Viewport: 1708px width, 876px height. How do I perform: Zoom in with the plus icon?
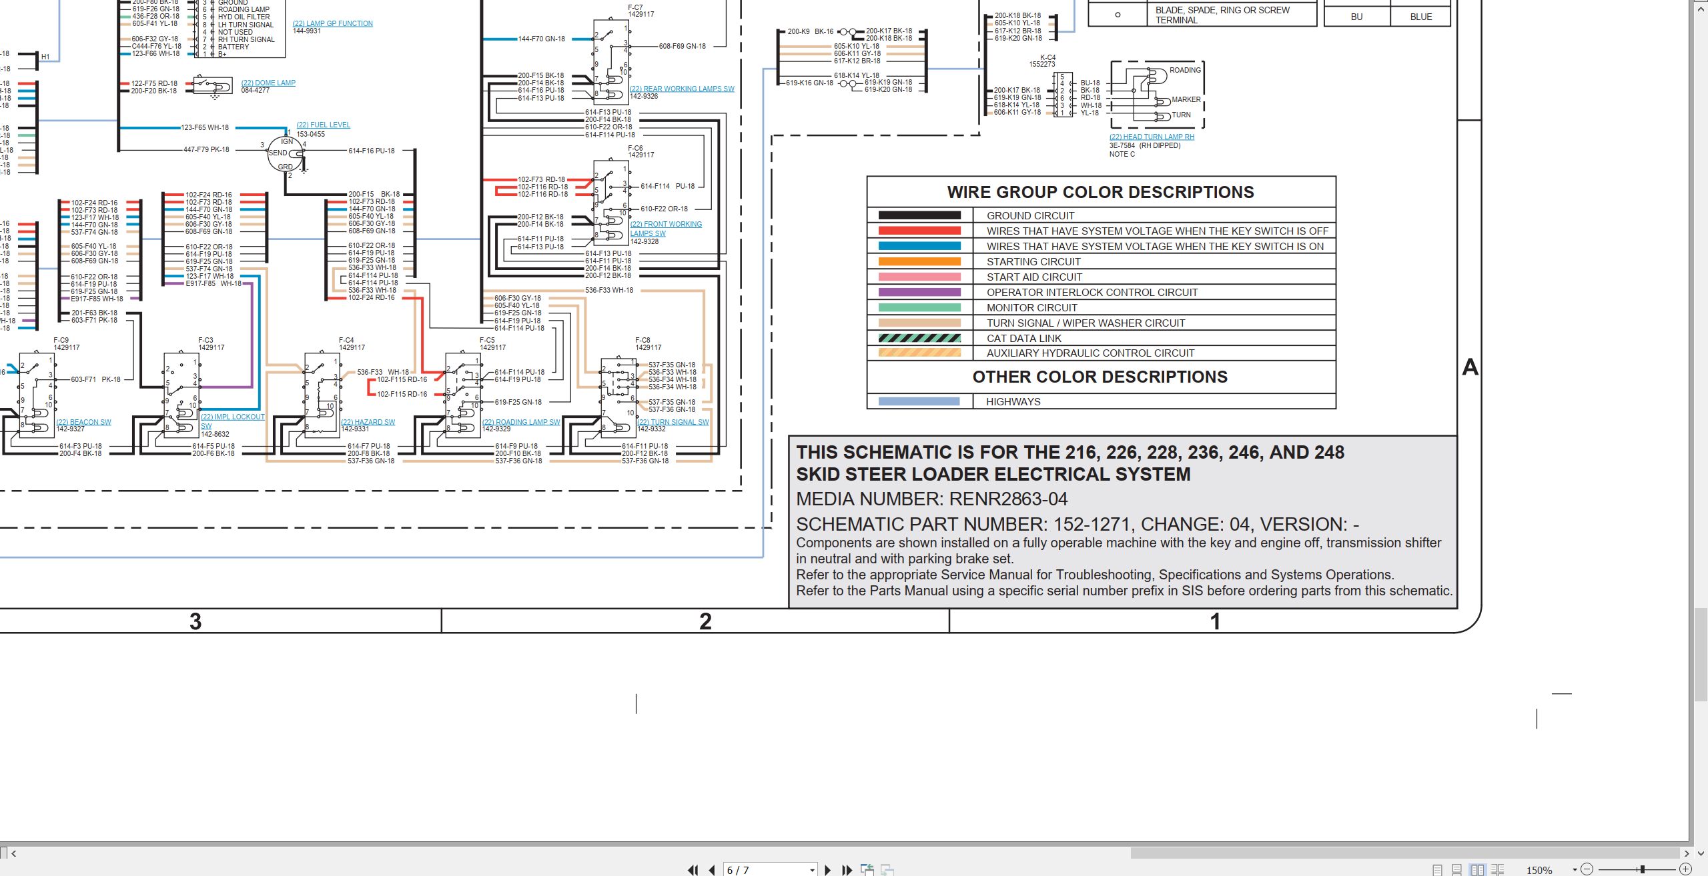tap(1685, 869)
